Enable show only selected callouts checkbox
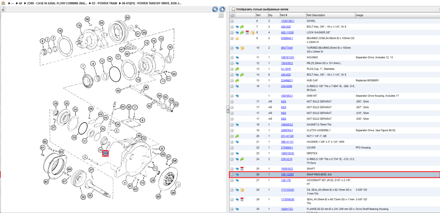This screenshot has height=213, width=440. [x=233, y=9]
